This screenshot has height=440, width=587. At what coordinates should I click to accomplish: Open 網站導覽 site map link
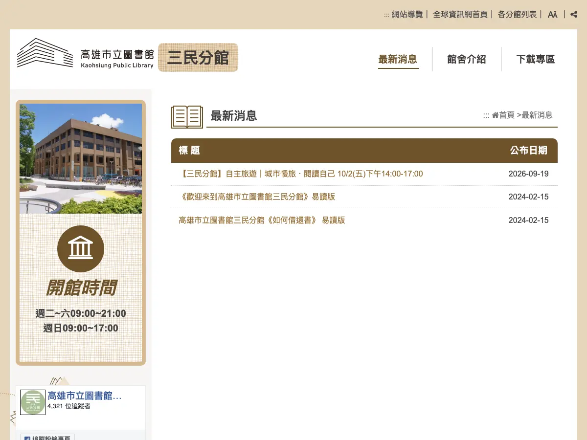[407, 15]
